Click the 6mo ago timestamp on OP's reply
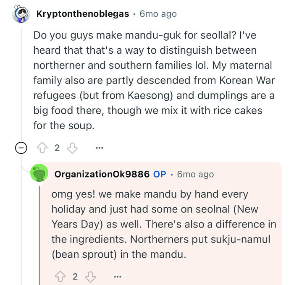The height and width of the screenshot is (285, 294). tap(195, 174)
